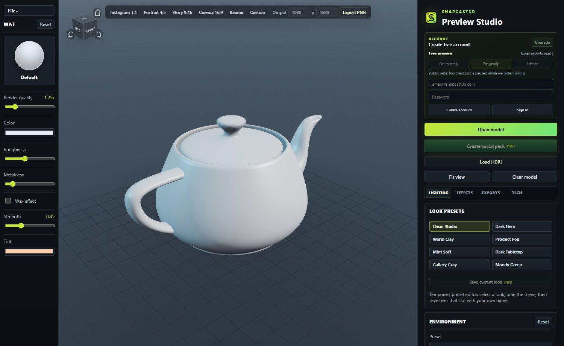Click the Export PNG button
Image resolution: width=564 pixels, height=346 pixels.
pyautogui.click(x=354, y=12)
